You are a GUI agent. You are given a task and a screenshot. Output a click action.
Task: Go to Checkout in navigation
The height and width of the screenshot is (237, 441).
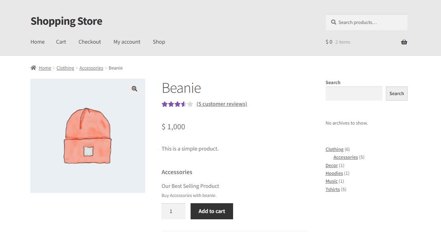(89, 42)
